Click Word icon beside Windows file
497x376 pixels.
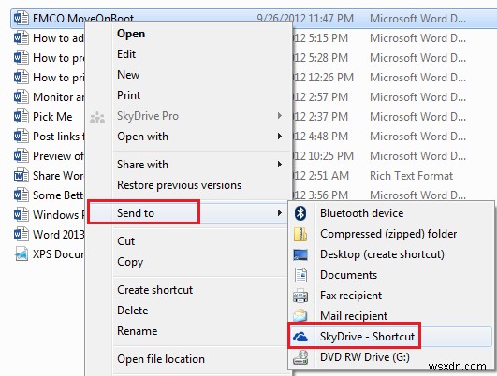(21, 215)
